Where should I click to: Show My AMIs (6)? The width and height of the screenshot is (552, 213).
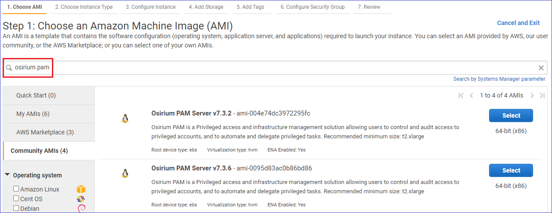(x=48, y=114)
